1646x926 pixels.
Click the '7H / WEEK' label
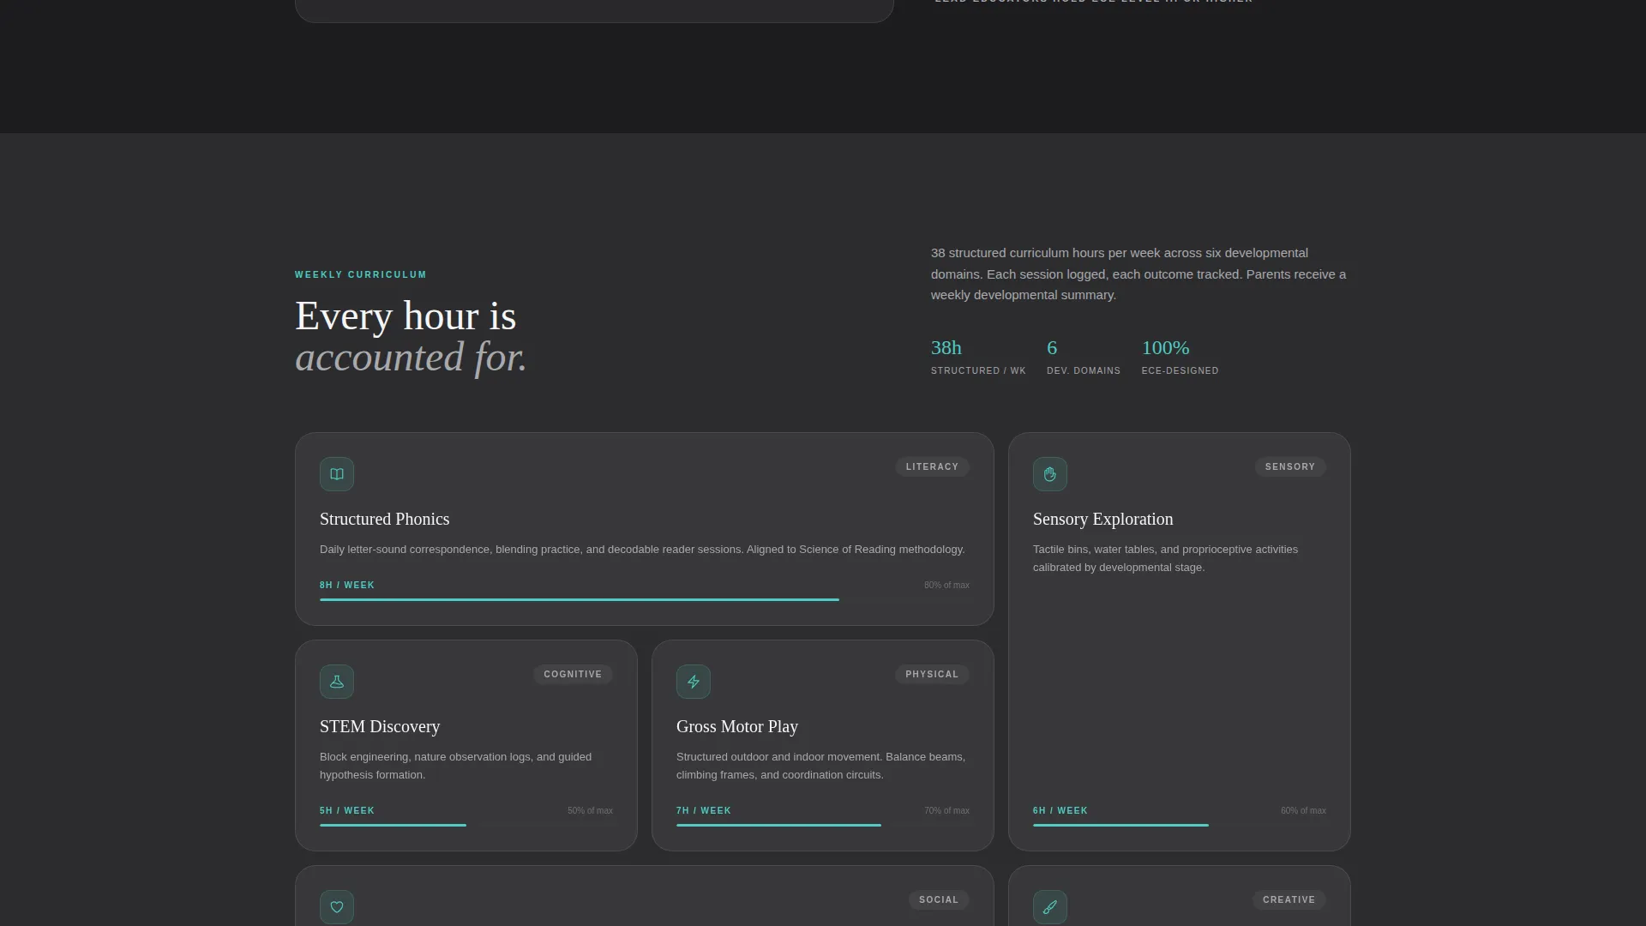click(704, 811)
